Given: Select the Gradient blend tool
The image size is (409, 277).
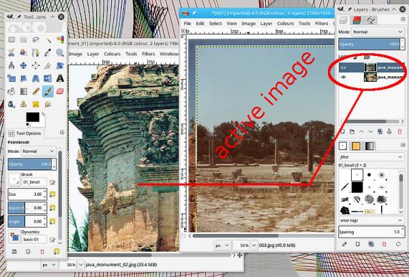Looking at the screenshot, I should [x=23, y=91].
